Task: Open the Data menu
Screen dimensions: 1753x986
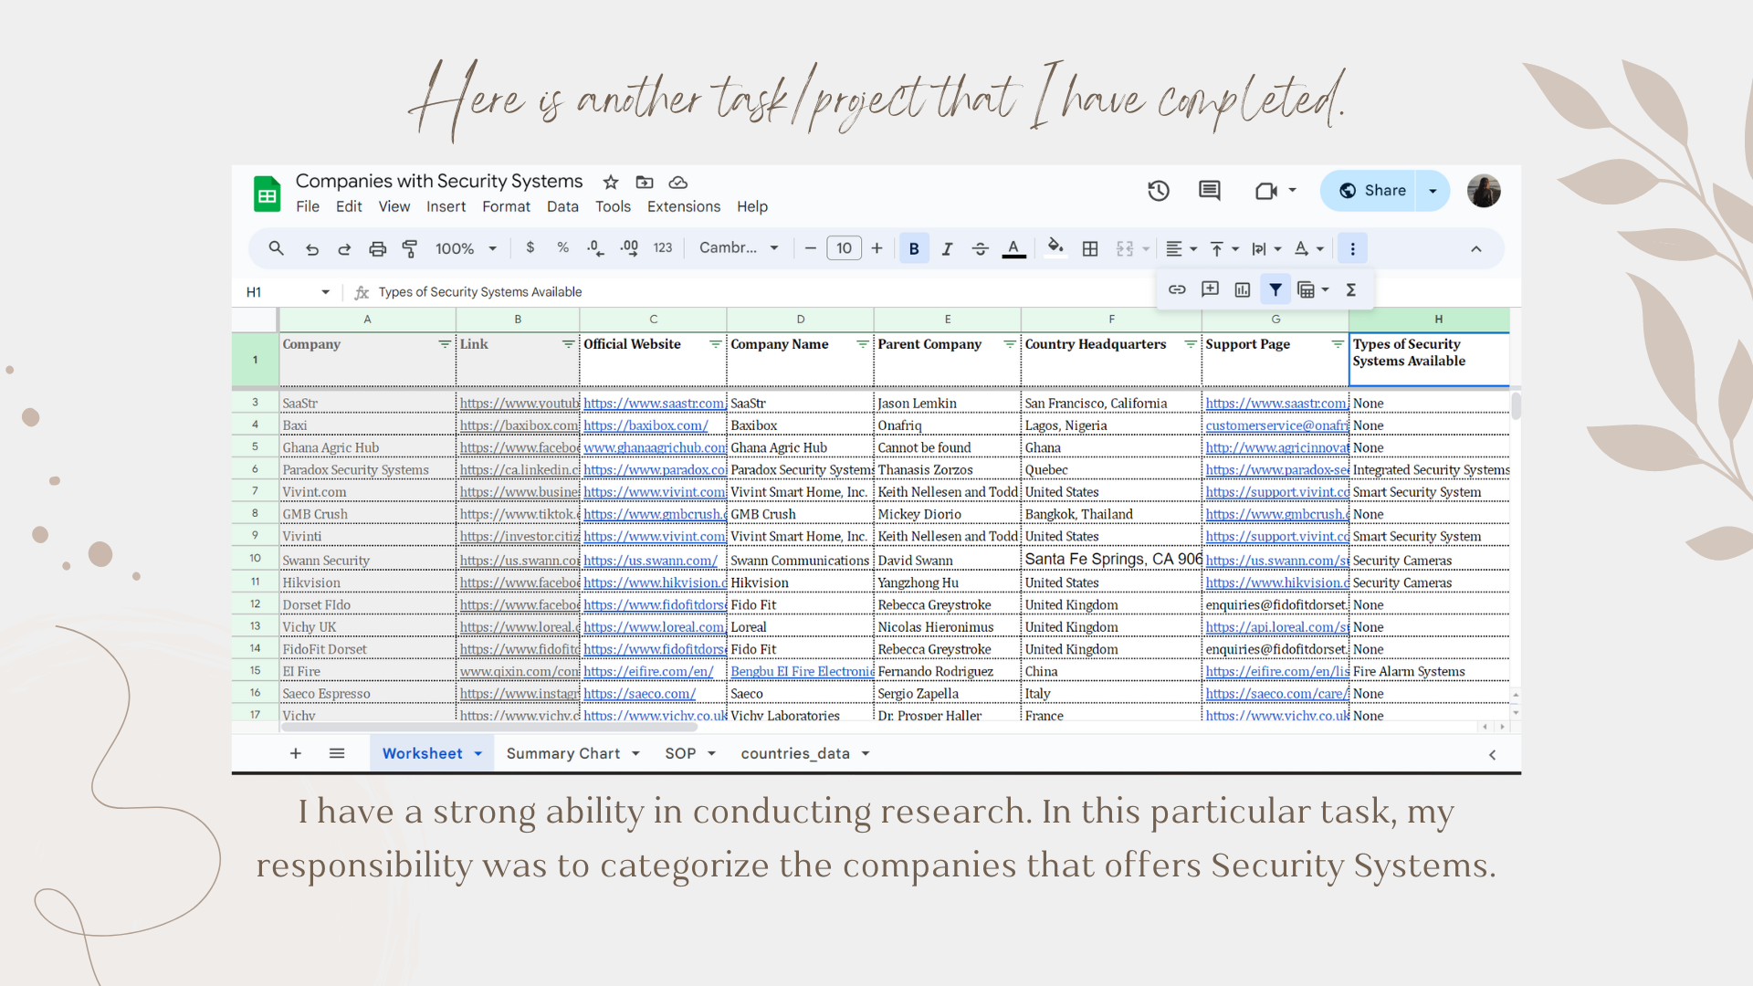Action: [x=562, y=206]
